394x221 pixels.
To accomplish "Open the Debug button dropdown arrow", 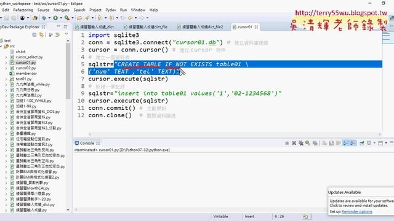I will pos(49,18).
